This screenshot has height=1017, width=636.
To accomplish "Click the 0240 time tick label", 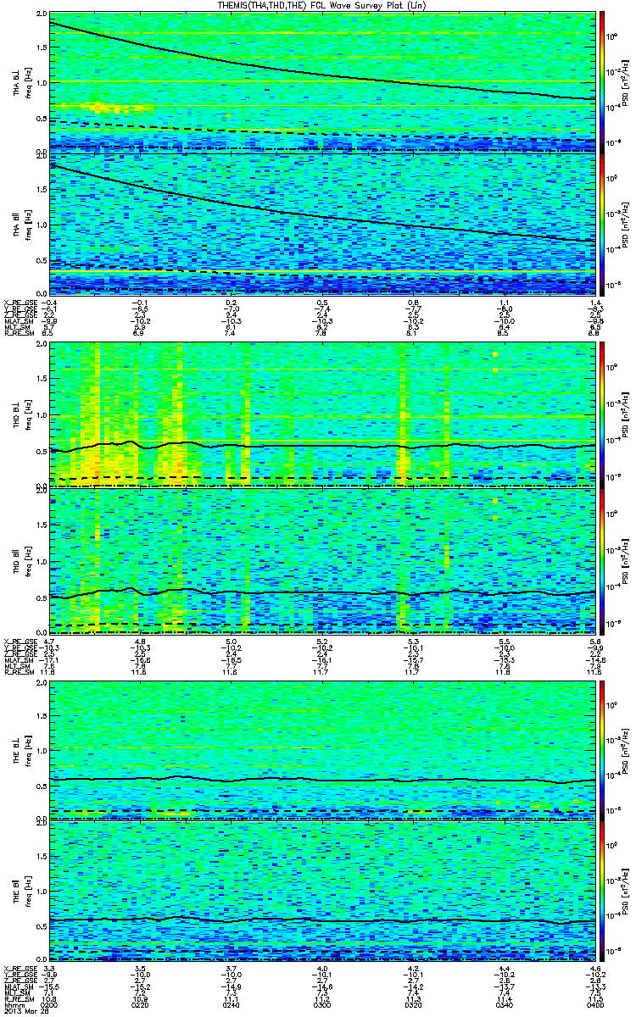I will (232, 1005).
